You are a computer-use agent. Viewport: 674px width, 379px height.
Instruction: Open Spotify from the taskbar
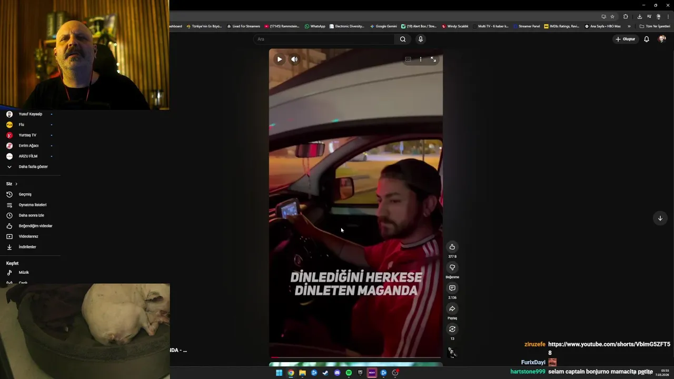pyautogui.click(x=349, y=373)
